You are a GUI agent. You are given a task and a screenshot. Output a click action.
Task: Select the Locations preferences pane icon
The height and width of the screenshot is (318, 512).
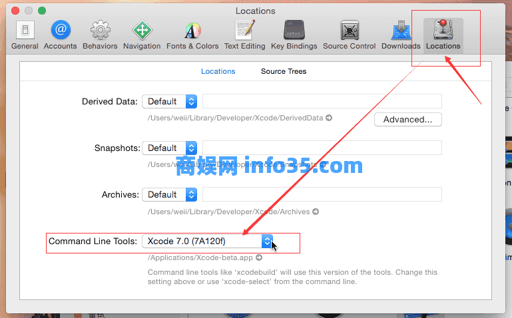(443, 35)
